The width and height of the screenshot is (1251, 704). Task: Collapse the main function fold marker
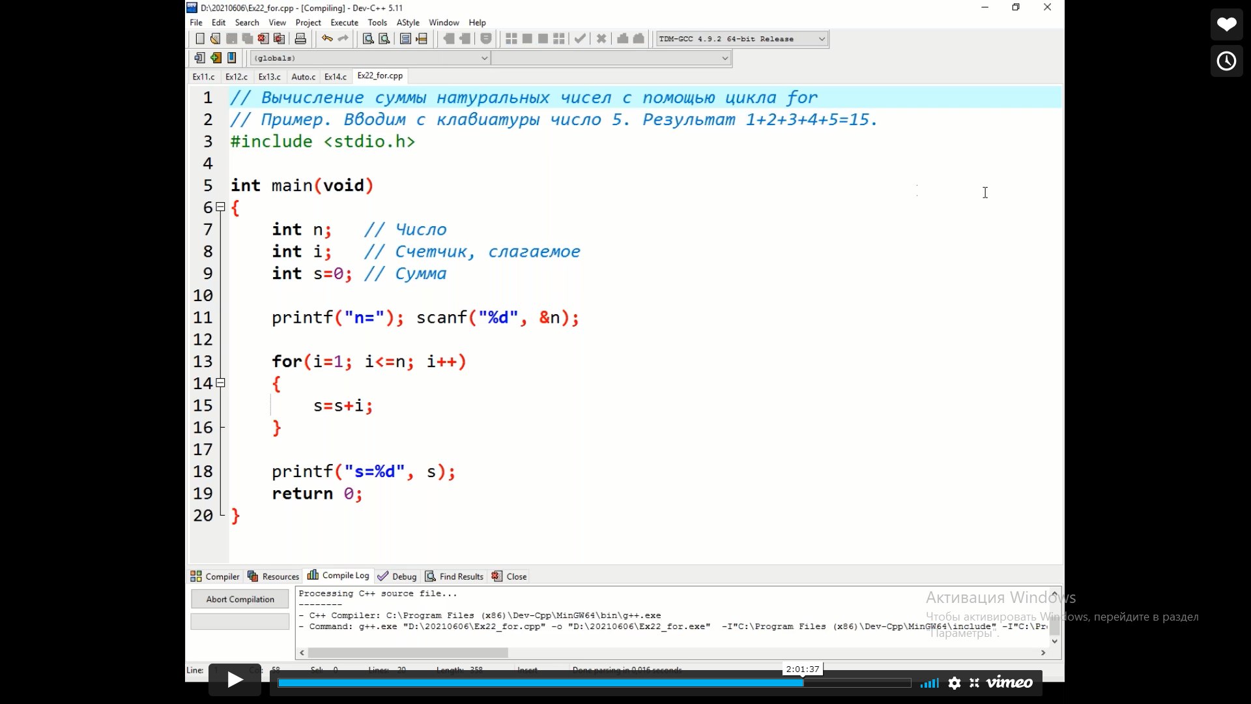coord(221,207)
